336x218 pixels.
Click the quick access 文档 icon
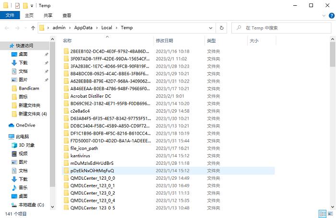pos(14,71)
